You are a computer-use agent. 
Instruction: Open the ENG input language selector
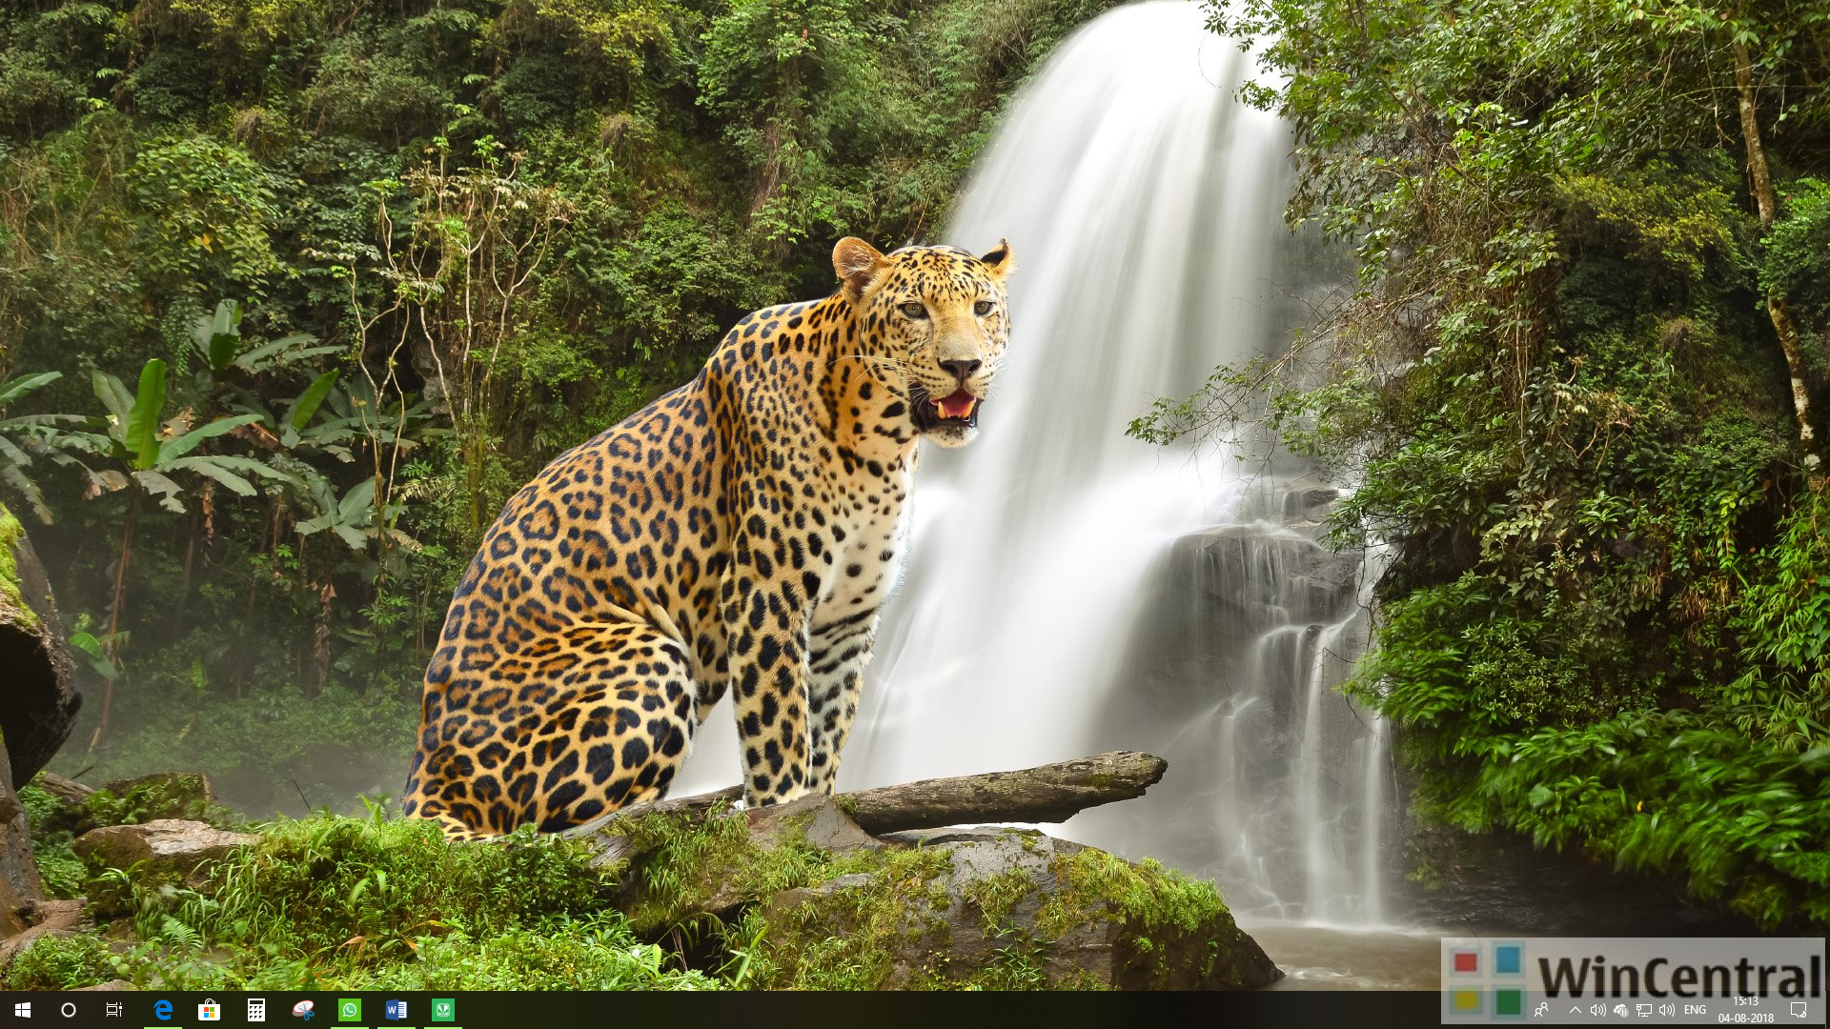(x=1696, y=1010)
